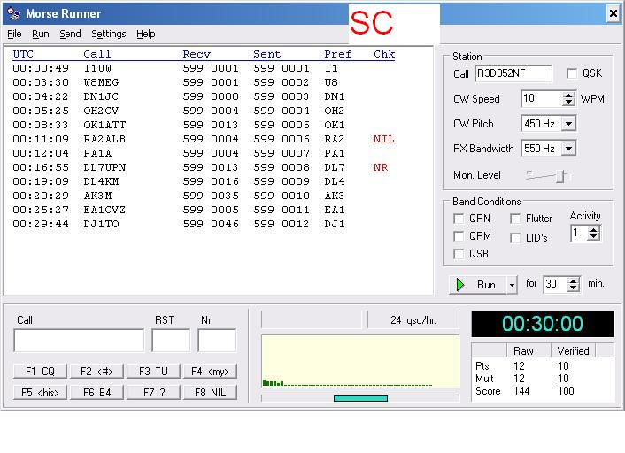Viewport: 625px width, 453px height.
Task: Decrease the Activity value with down arrow
Action: point(594,237)
